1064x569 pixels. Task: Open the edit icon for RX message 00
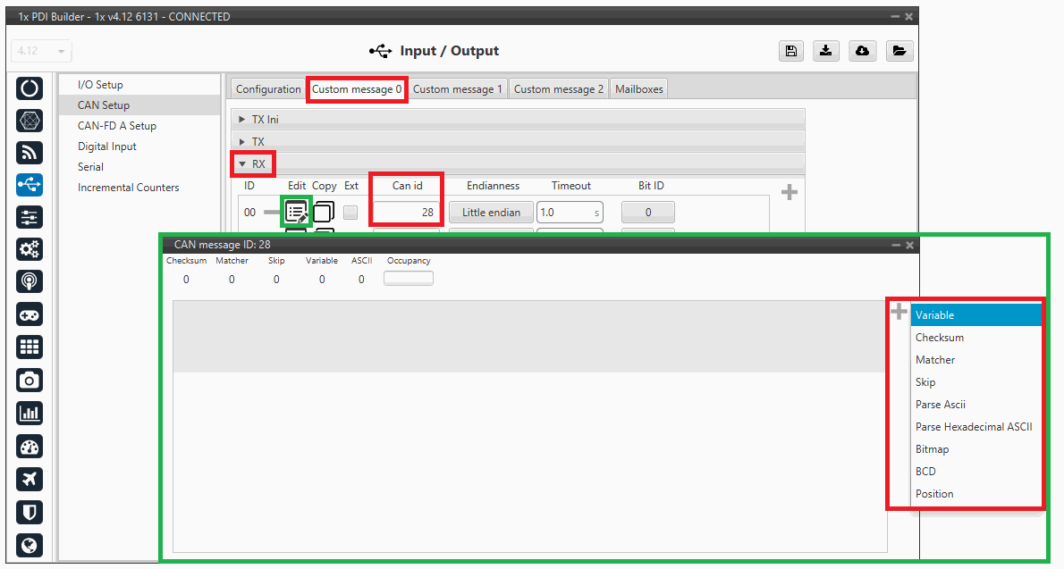click(x=297, y=213)
